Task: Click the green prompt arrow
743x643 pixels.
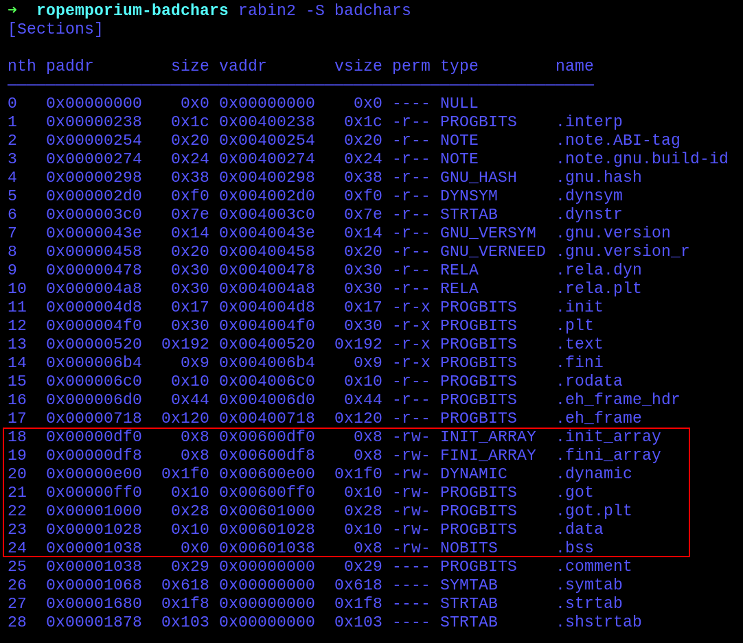Action: (12, 10)
